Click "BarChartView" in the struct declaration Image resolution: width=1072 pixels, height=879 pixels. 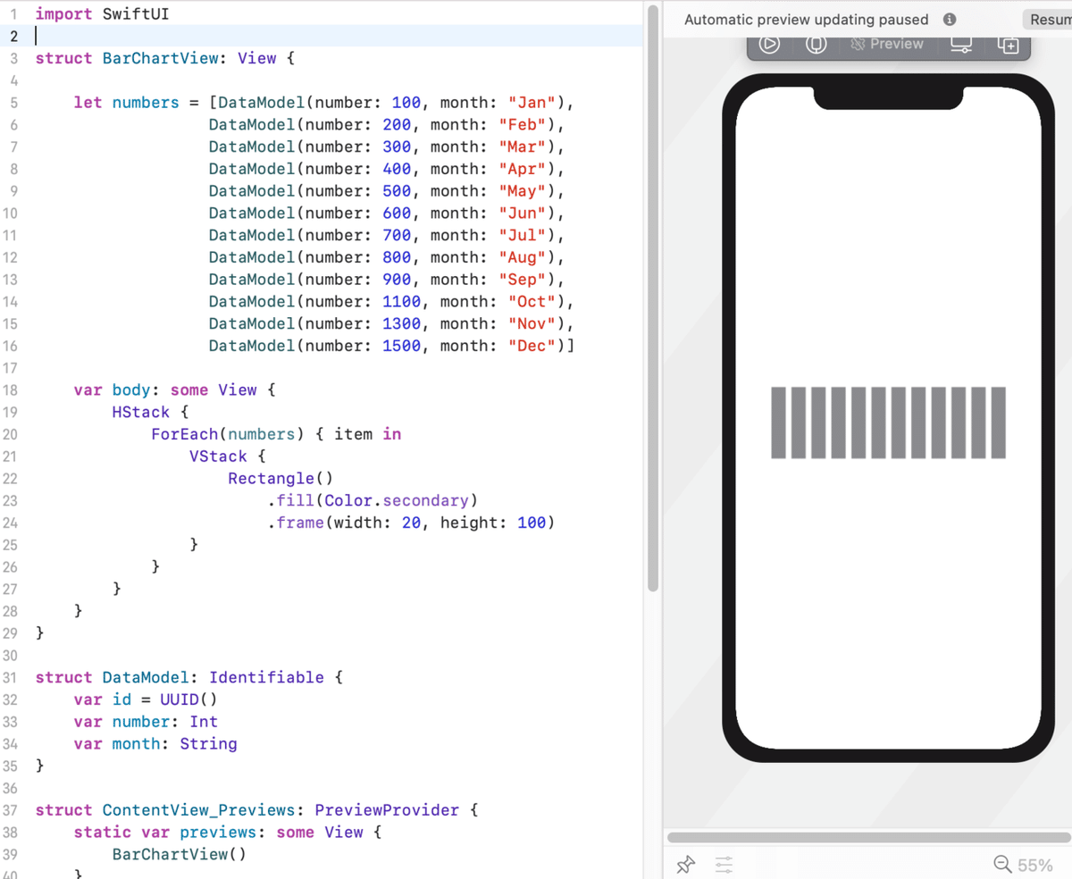[160, 58]
